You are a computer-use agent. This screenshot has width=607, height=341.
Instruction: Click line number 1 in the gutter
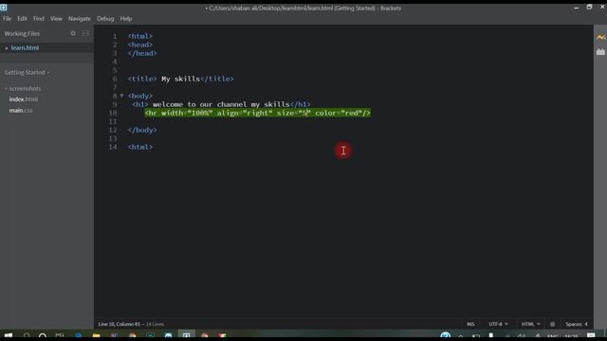[115, 36]
